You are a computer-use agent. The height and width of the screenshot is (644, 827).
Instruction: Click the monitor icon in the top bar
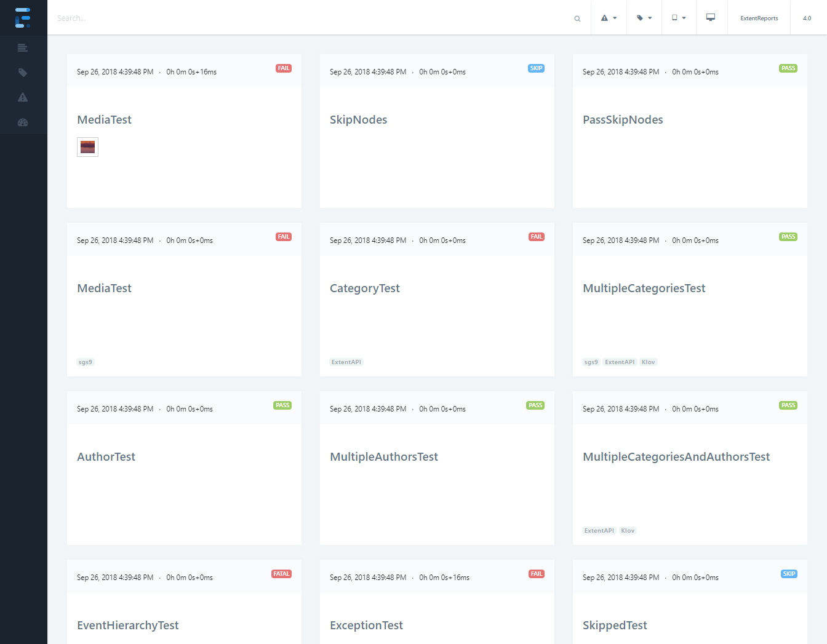point(711,18)
